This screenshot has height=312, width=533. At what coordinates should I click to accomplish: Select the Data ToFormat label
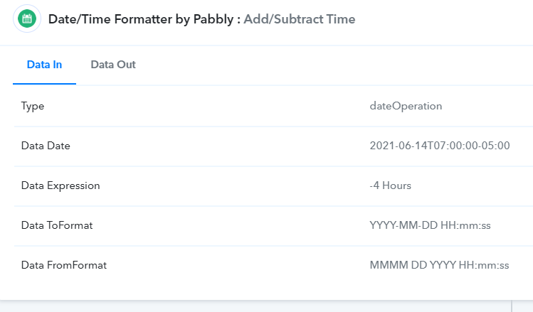[x=57, y=225]
